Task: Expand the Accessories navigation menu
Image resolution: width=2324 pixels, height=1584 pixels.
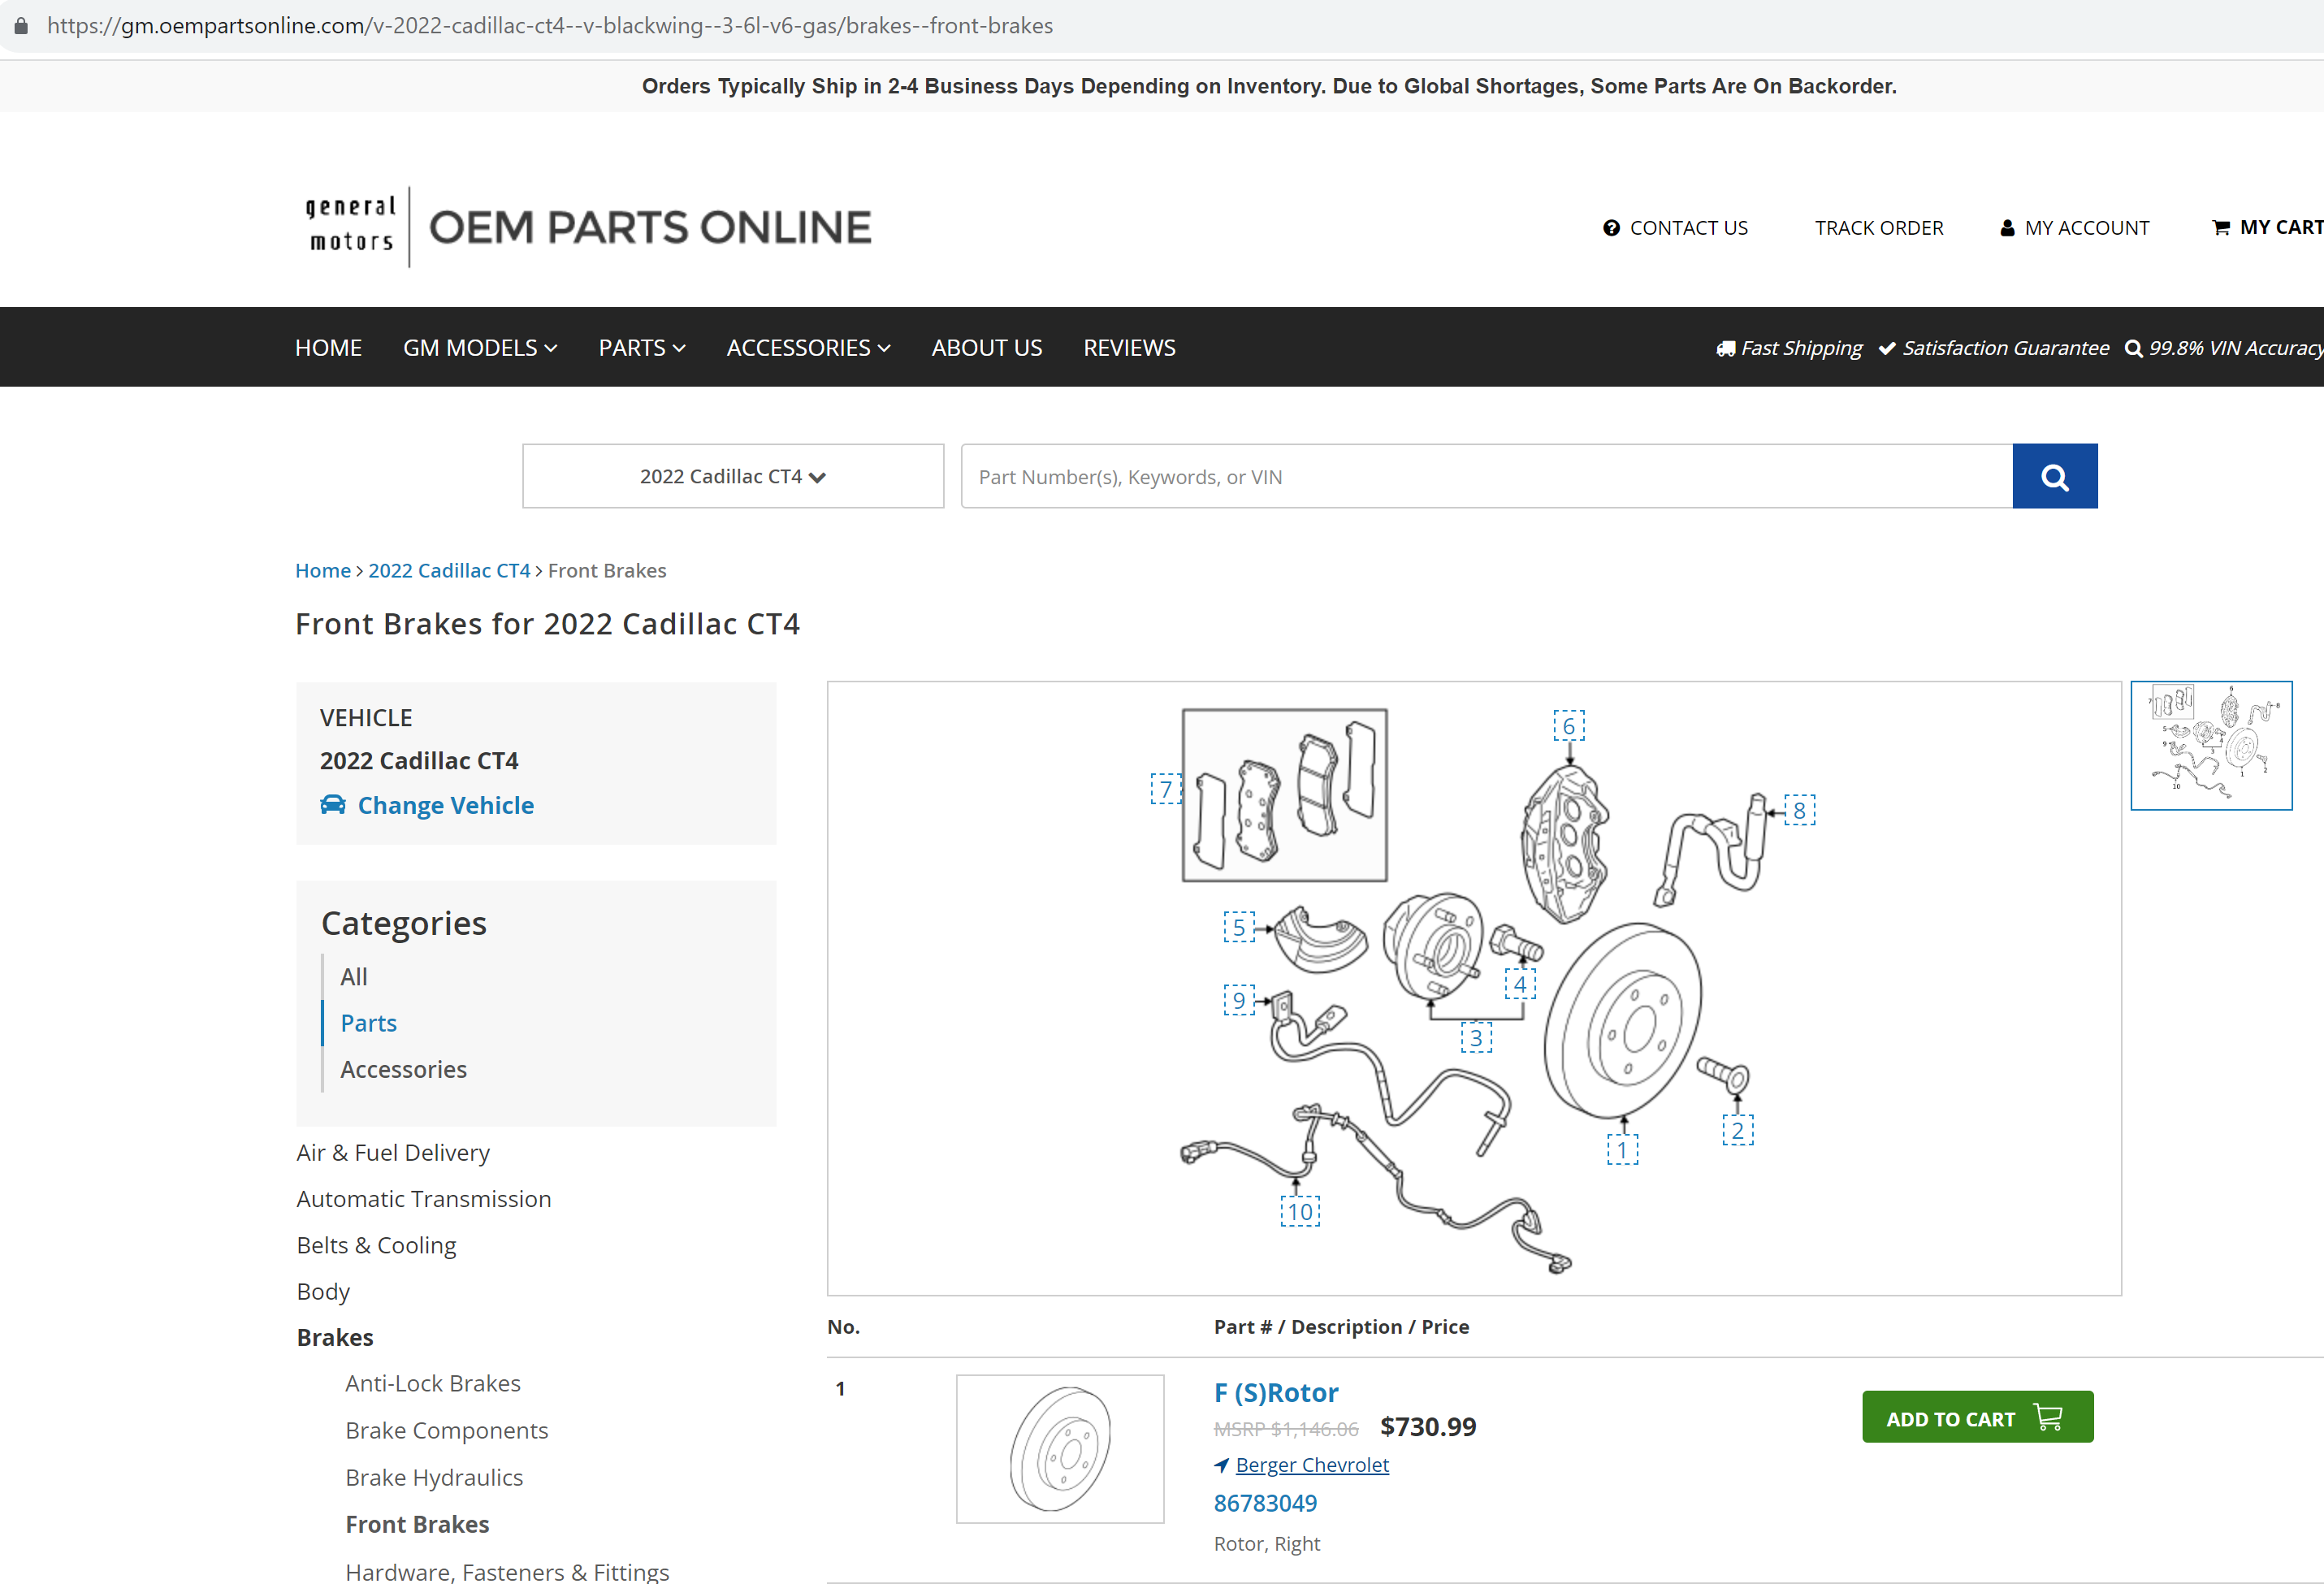Action: click(808, 347)
